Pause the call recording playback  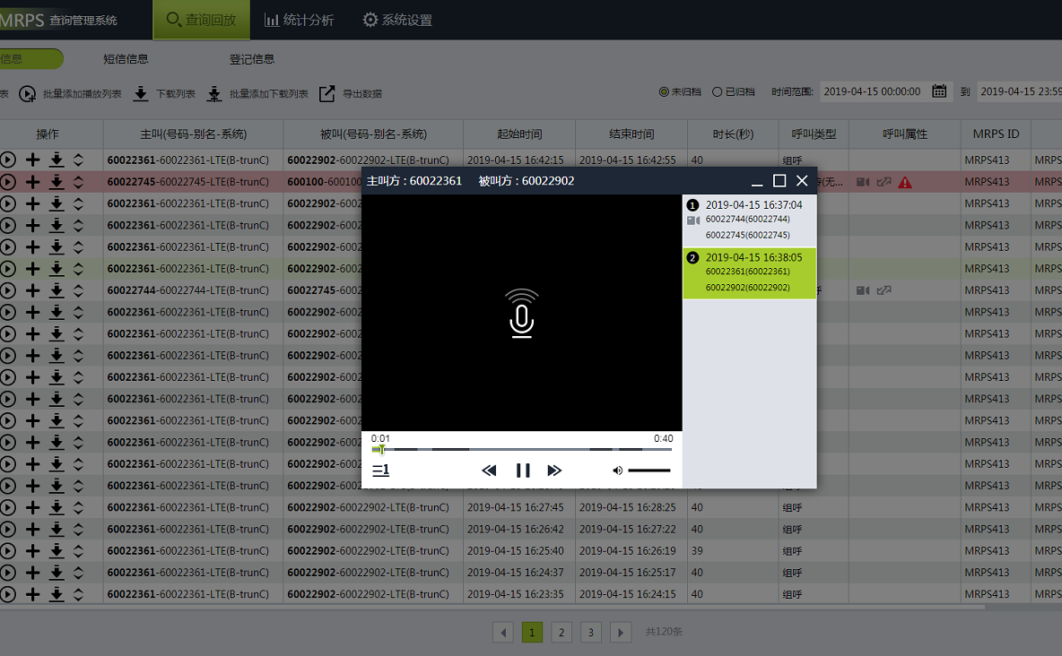(x=523, y=470)
